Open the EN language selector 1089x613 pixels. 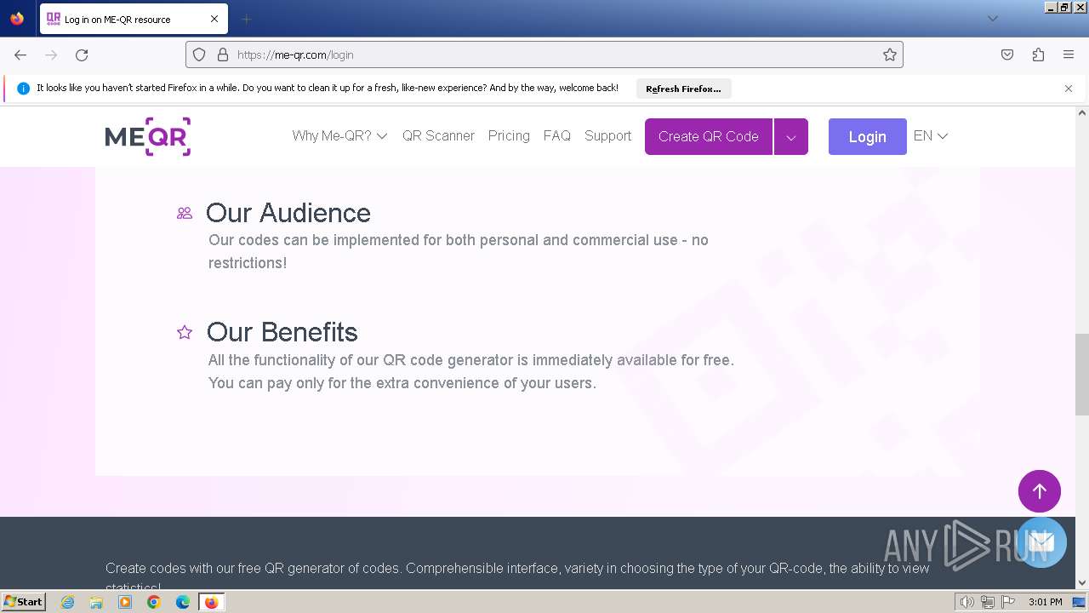pyautogui.click(x=931, y=136)
